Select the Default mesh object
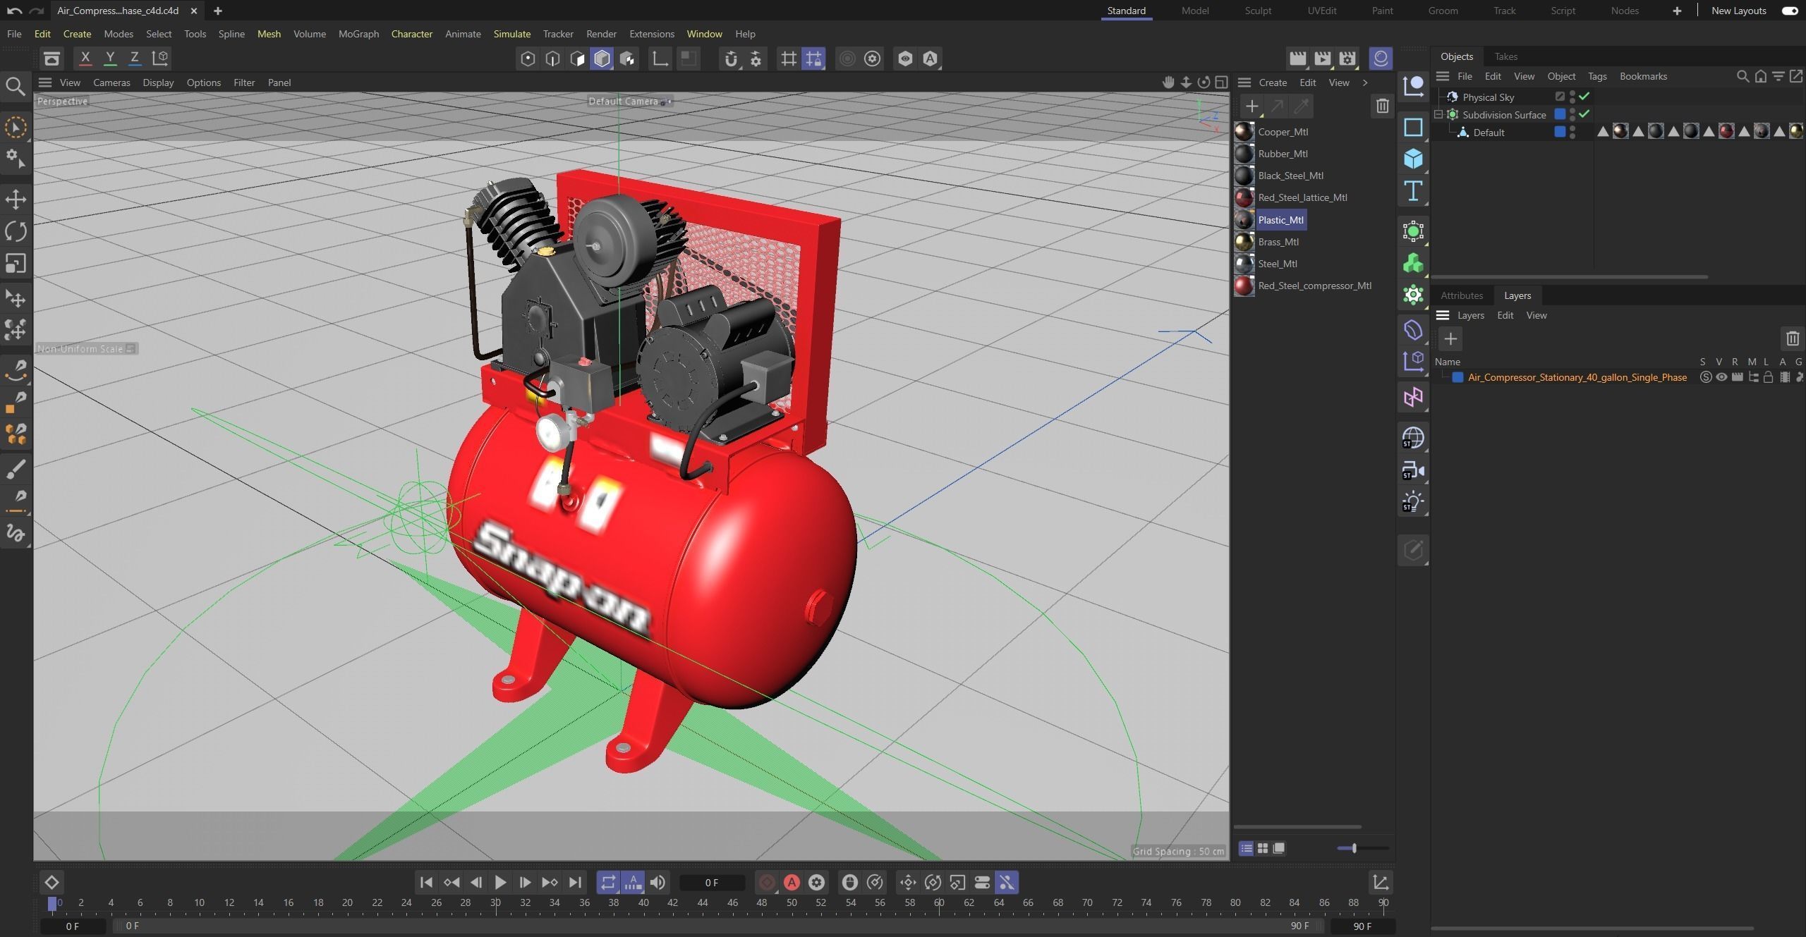1806x937 pixels. [1489, 133]
